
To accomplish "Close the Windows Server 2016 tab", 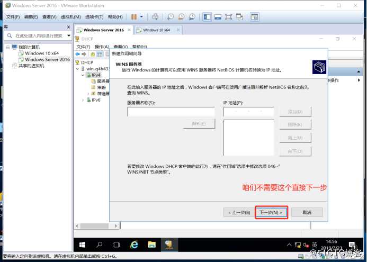I will pyautogui.click(x=129, y=30).
